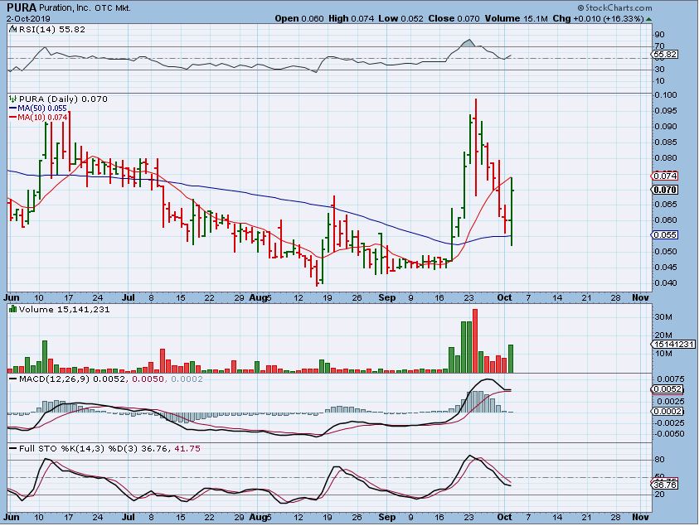The image size is (699, 526).
Task: Click the 'MA(50) 0.055' legend text
Action: click(x=42, y=109)
